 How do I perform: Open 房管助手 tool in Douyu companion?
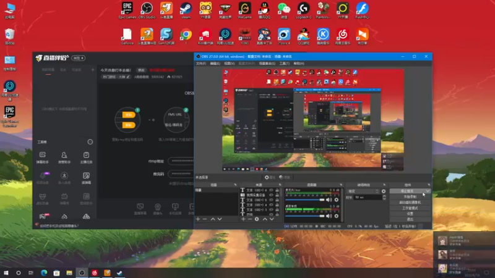(x=64, y=158)
